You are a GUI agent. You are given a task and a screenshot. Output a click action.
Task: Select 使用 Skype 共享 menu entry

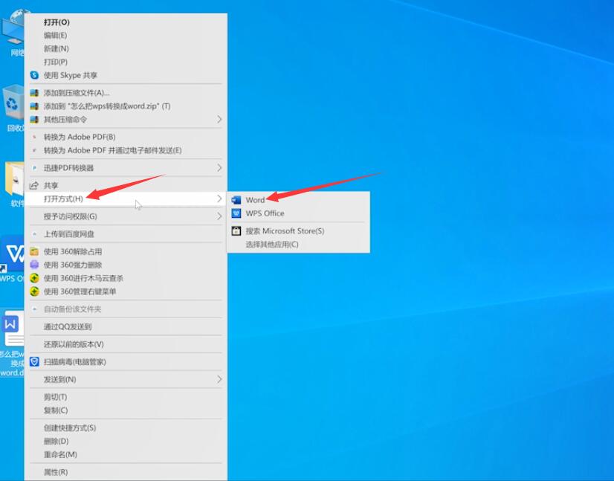(126, 75)
